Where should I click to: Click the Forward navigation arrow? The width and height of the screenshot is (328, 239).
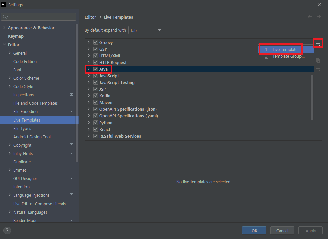pyautogui.click(x=319, y=17)
